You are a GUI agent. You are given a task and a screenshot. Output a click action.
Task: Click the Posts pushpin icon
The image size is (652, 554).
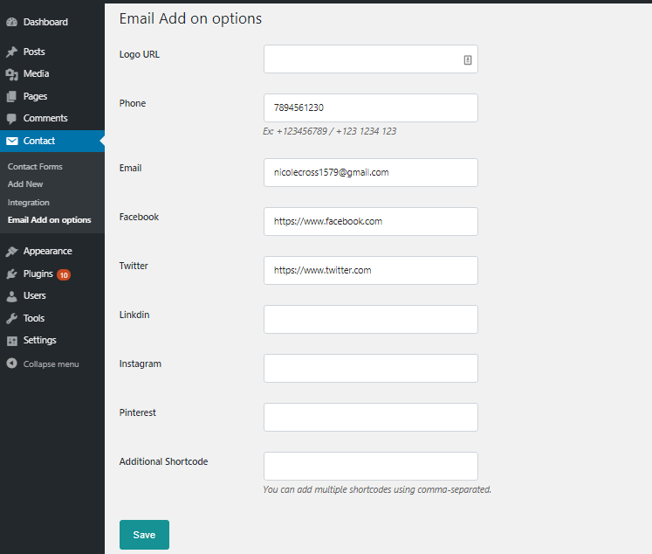[11, 52]
